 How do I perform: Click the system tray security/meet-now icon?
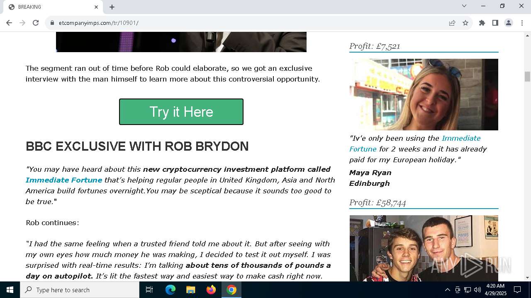(458, 290)
